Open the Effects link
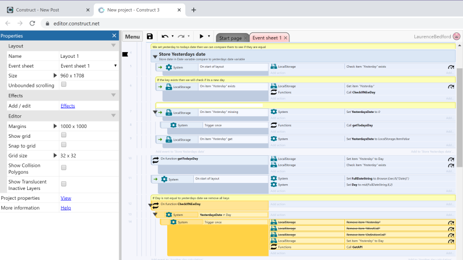The image size is (463, 260). point(68,106)
